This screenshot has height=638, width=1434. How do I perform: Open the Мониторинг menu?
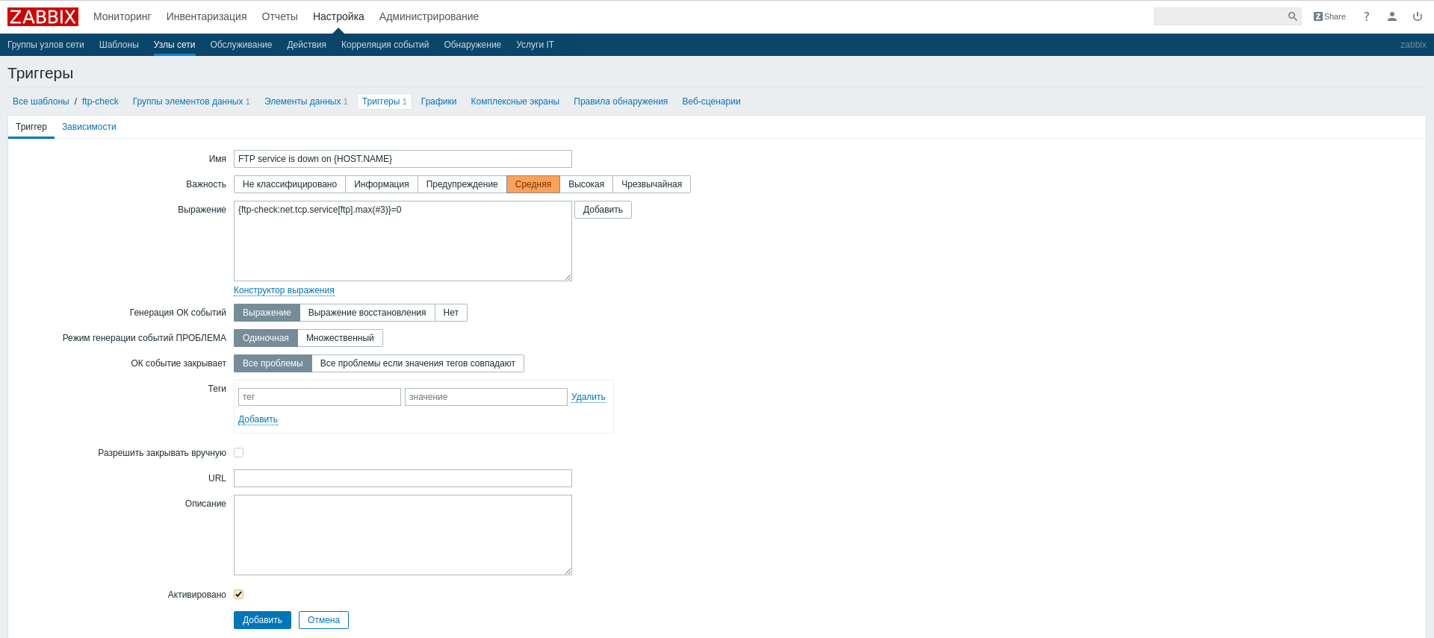pos(122,16)
